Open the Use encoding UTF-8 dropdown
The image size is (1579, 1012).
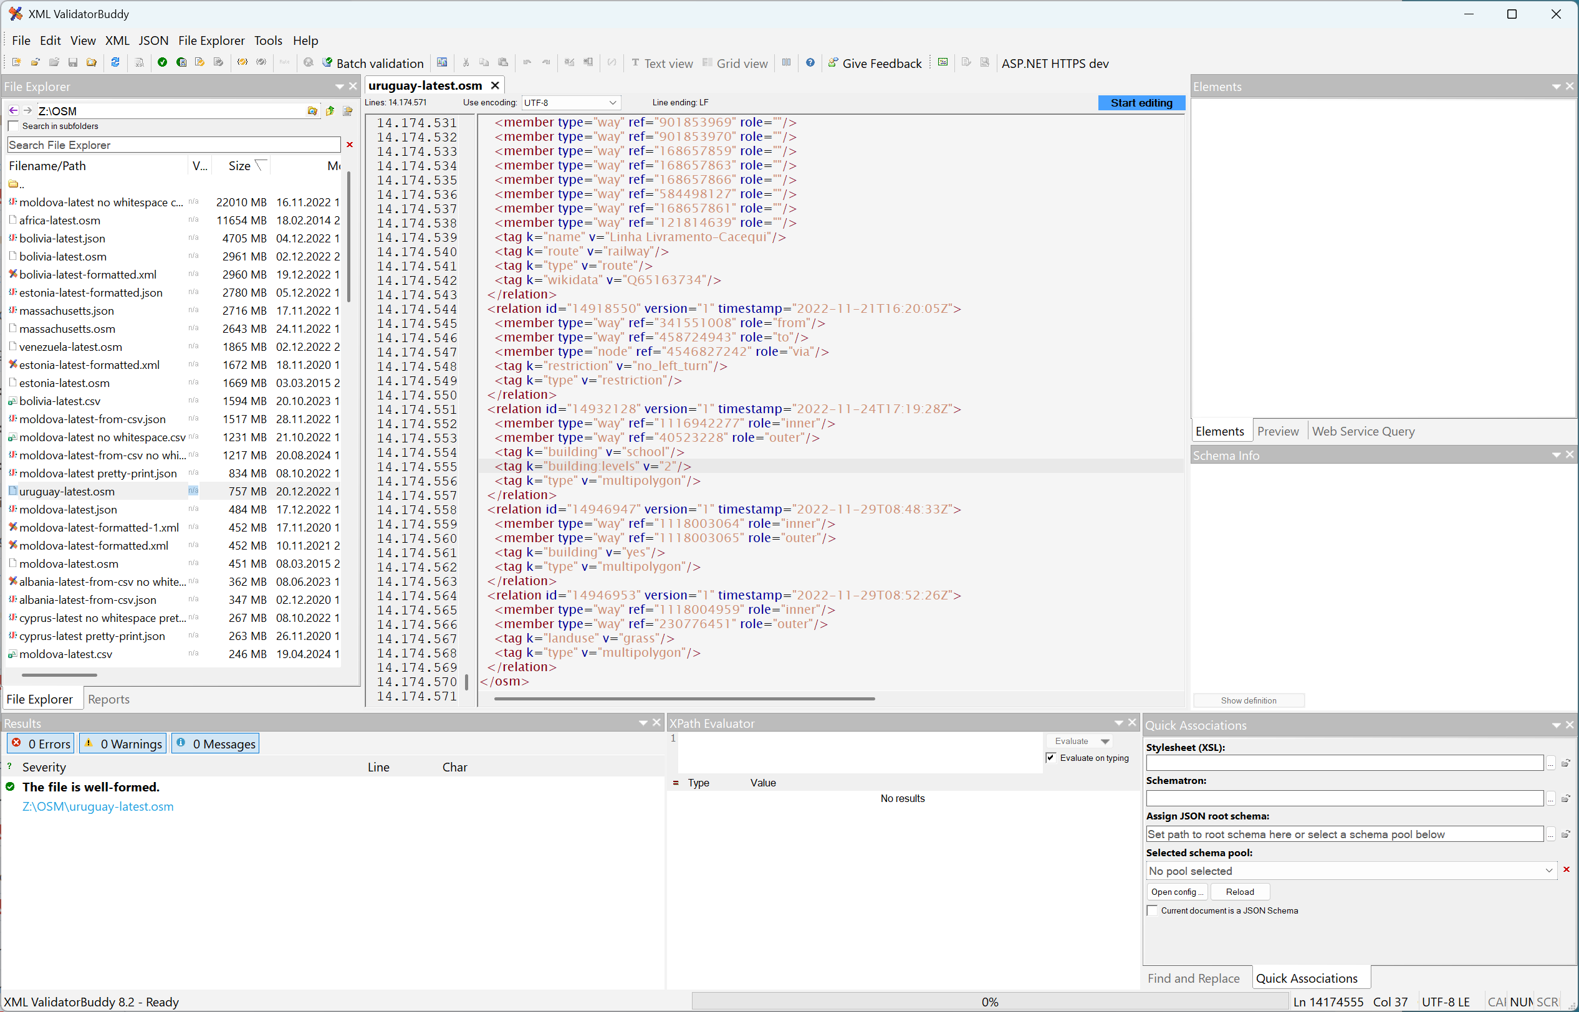coord(570,103)
